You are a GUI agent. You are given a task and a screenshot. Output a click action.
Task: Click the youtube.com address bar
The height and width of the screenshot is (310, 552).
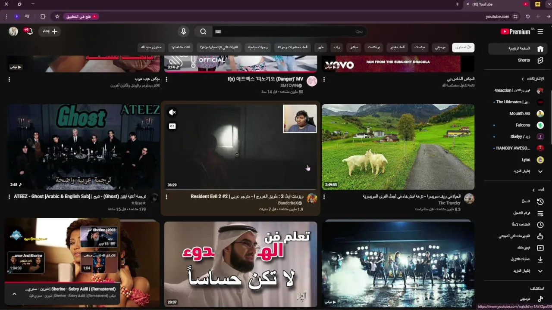coord(497,16)
